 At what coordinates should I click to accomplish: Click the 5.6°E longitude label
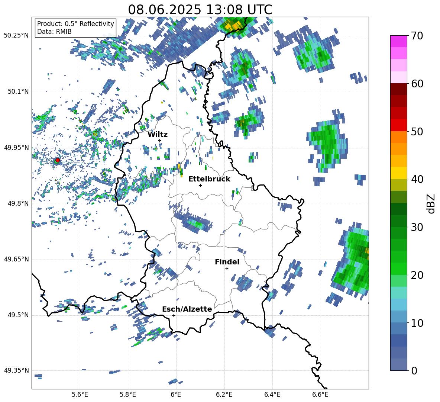tap(80, 395)
